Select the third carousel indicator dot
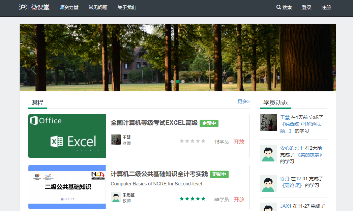This screenshot has height=211, width=353. (183, 82)
